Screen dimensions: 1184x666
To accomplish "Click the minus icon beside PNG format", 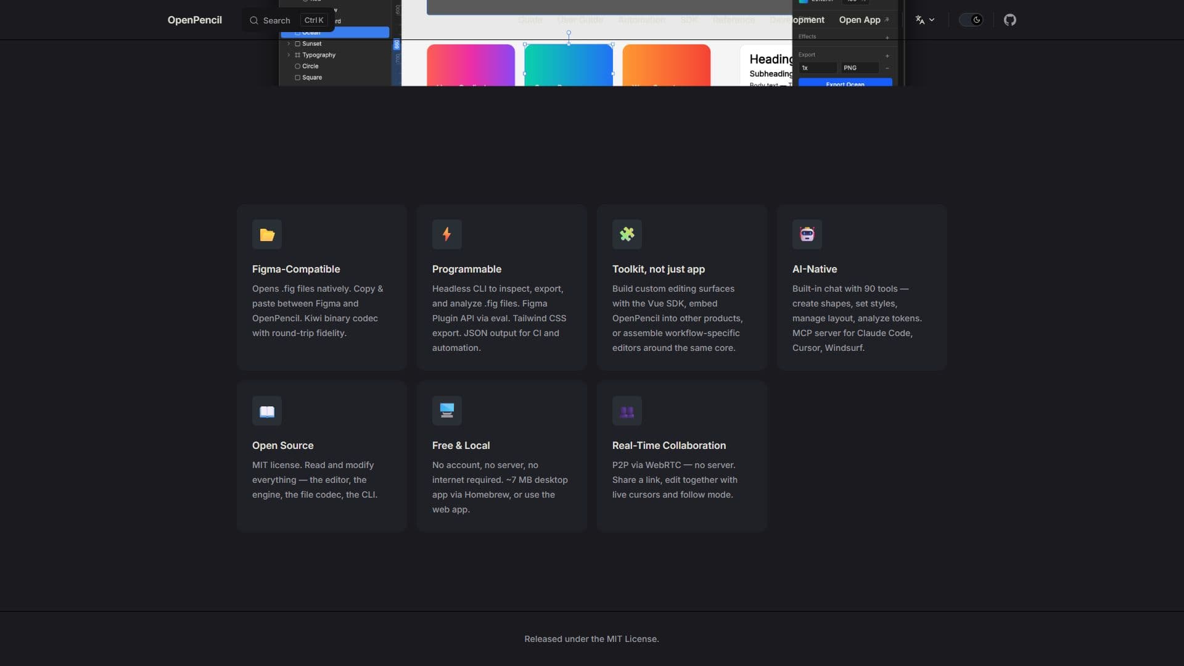I will click(x=887, y=68).
